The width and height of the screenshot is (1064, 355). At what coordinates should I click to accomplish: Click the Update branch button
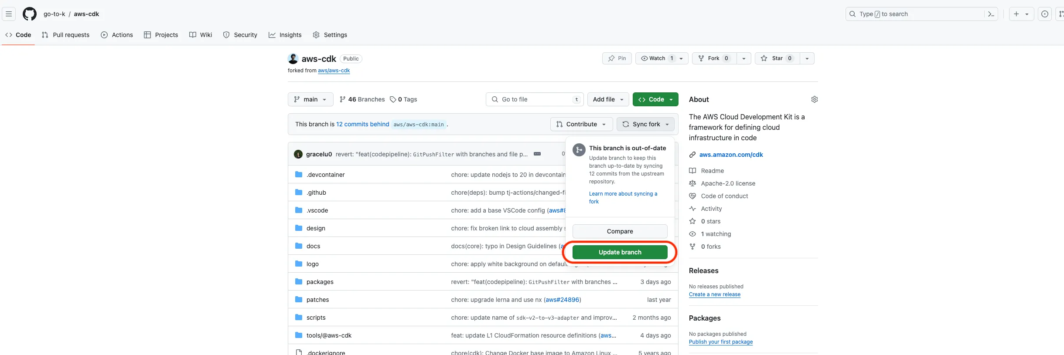(x=620, y=252)
